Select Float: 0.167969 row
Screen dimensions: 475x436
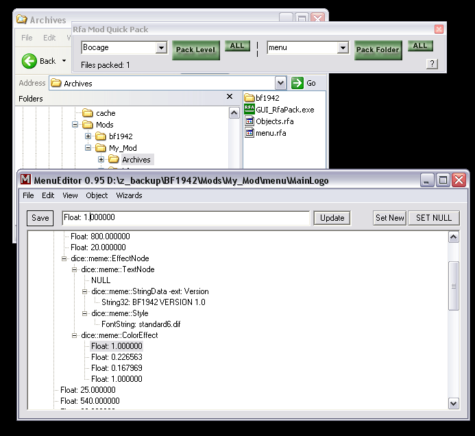point(117,368)
